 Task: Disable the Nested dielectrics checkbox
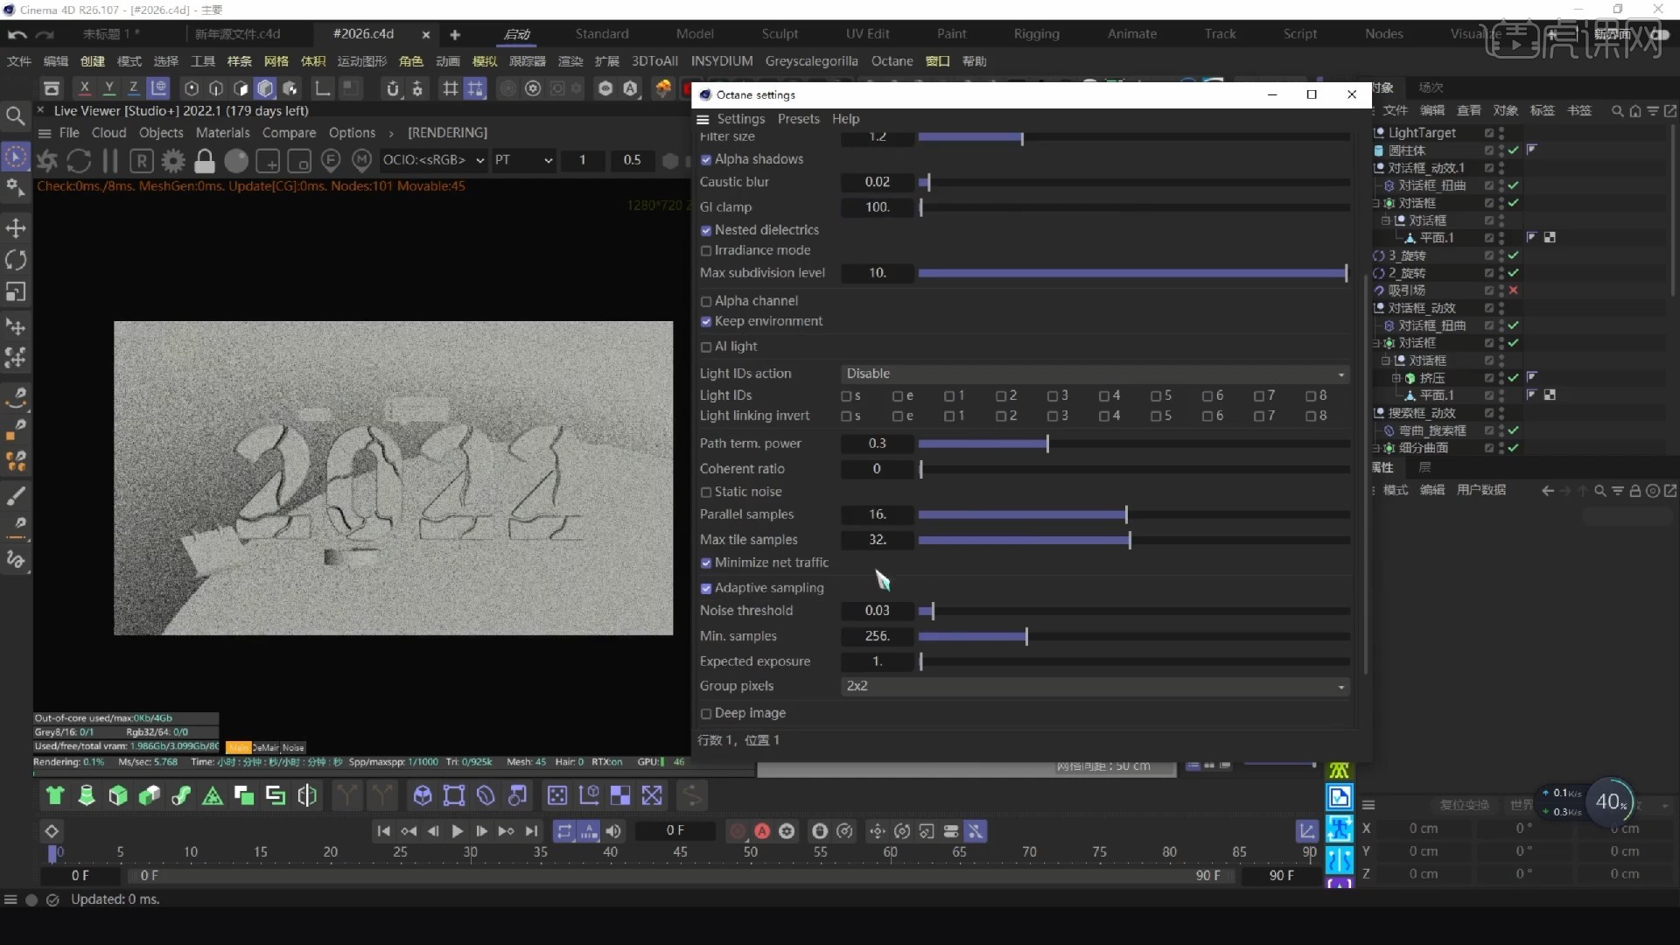[706, 231]
